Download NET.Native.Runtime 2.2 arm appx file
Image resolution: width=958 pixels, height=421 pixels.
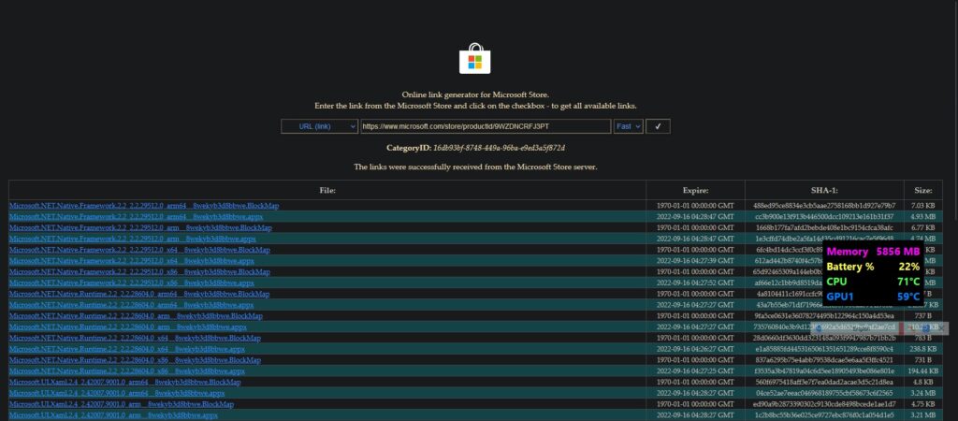(x=127, y=327)
